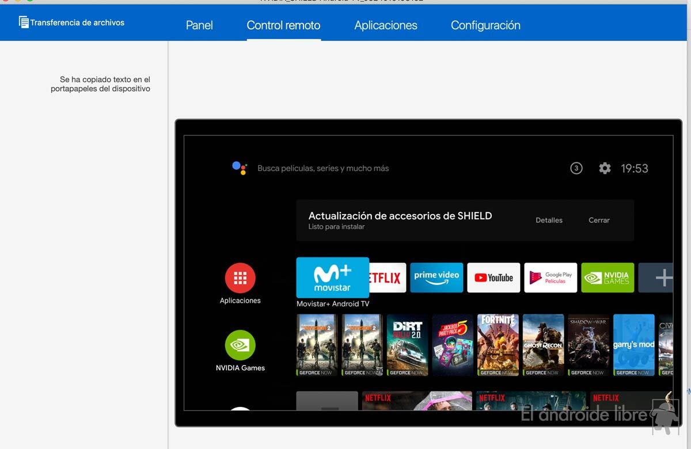Open the settings gear icon
691x449 pixels.
[x=605, y=168]
